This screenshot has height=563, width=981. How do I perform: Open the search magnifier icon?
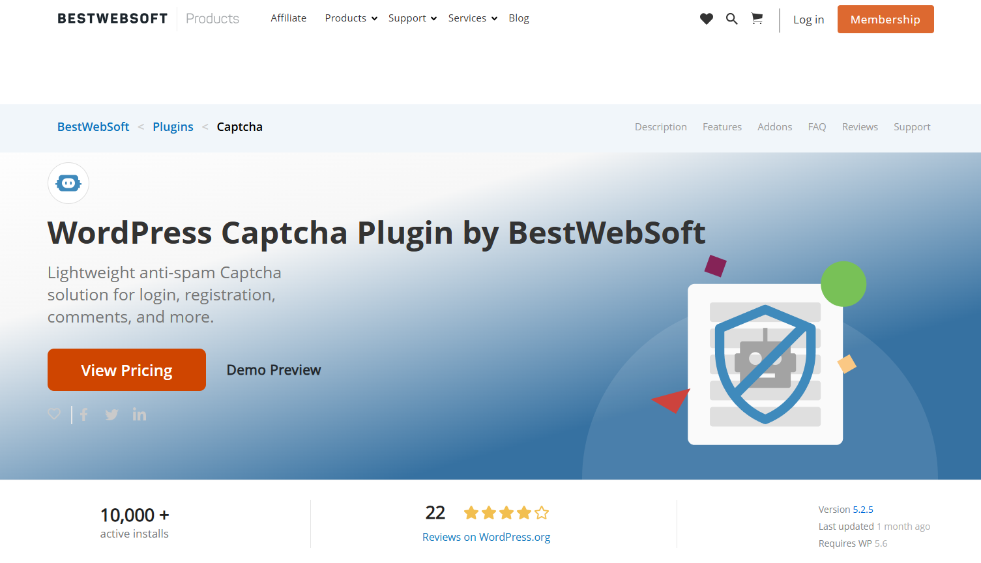(732, 19)
